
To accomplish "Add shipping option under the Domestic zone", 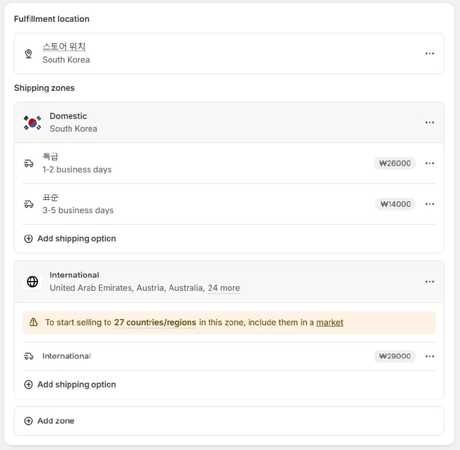I will click(x=70, y=239).
